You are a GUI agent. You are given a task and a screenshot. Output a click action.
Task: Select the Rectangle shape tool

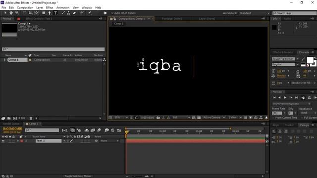tap(44, 13)
